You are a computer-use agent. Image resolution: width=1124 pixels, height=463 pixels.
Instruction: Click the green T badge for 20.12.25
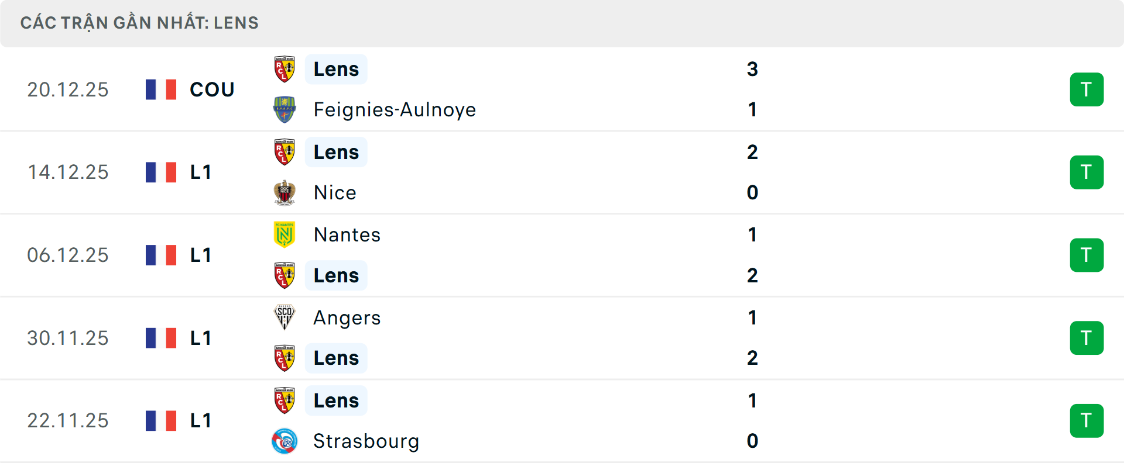point(1087,89)
